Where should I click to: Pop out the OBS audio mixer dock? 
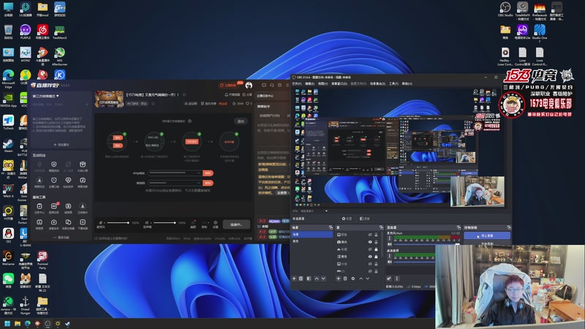point(458,227)
